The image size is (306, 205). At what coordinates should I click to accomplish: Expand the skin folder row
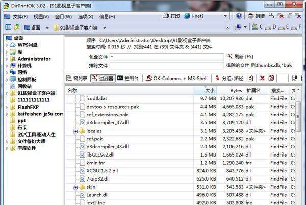[75, 188]
